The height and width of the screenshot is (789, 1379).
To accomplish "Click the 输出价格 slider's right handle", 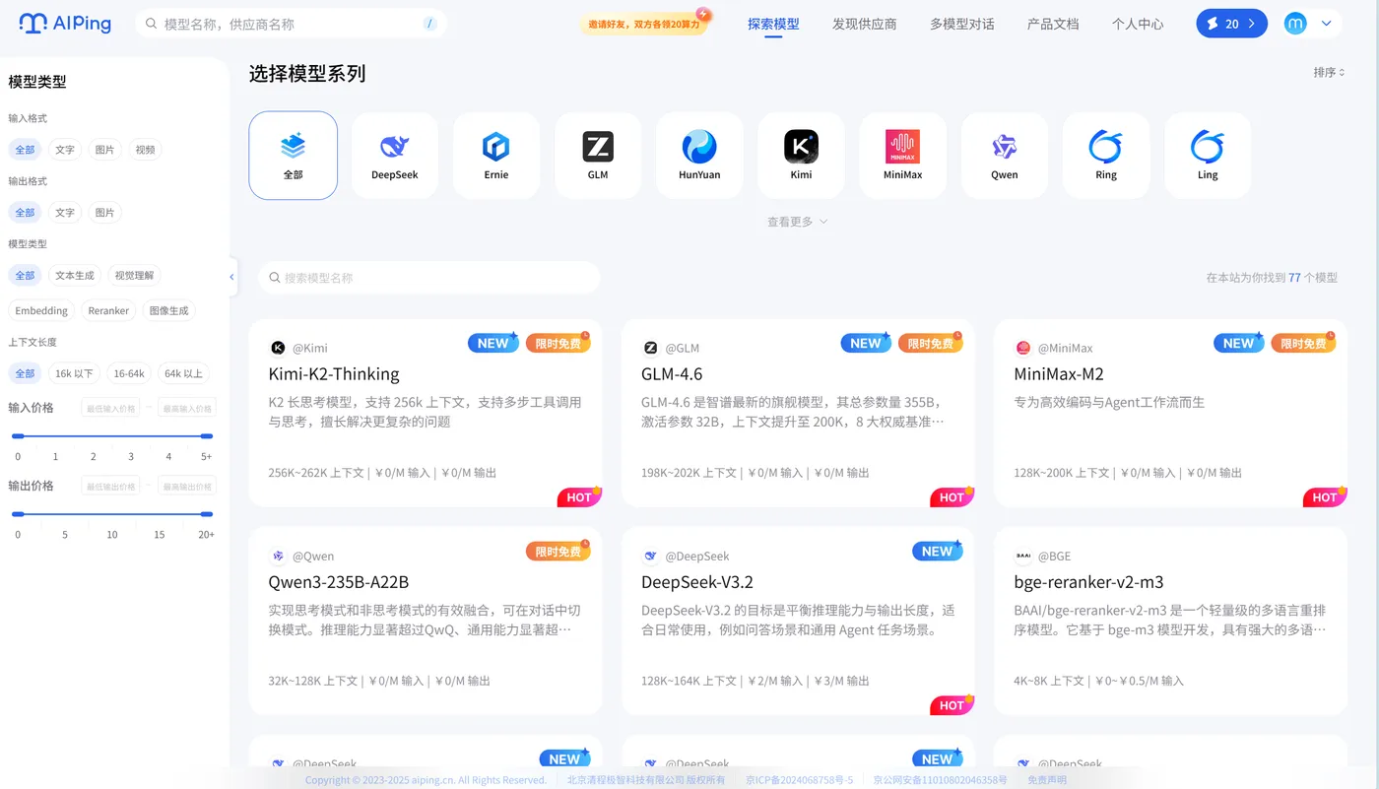I will [206, 513].
